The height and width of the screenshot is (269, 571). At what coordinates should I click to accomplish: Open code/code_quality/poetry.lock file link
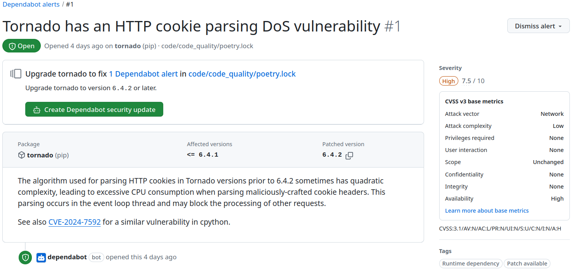pyautogui.click(x=242, y=74)
